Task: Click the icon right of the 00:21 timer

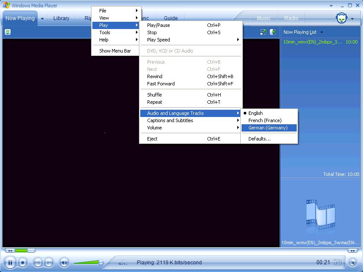Action: point(337,262)
